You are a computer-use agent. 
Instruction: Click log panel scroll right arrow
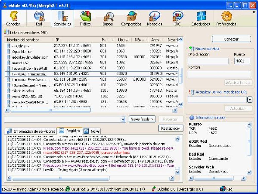pyautogui.click(x=171, y=178)
